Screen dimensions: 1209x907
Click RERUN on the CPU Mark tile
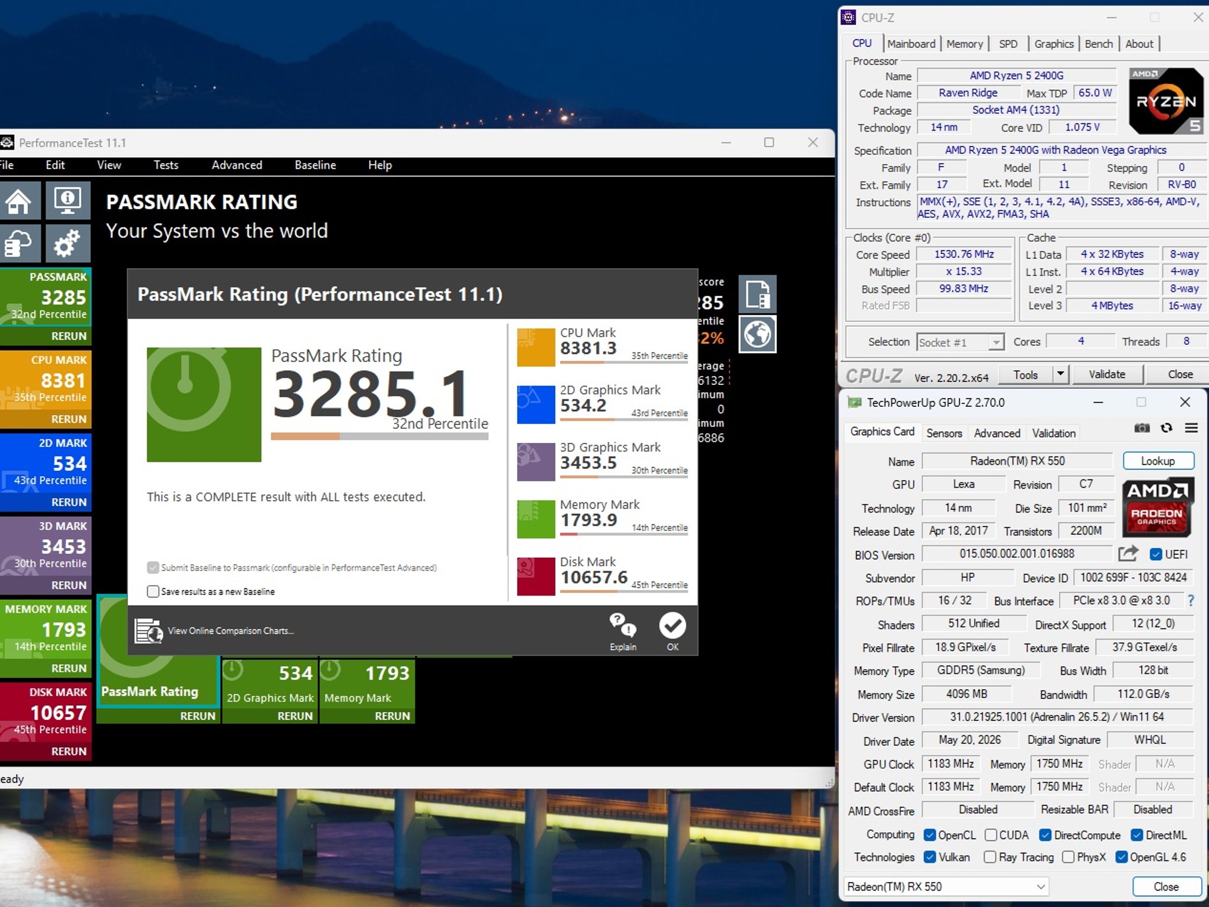point(69,419)
